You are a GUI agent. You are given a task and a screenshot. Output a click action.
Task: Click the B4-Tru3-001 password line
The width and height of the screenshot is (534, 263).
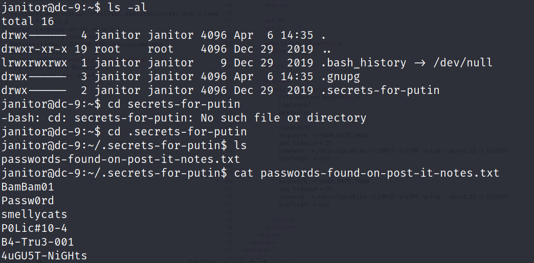(x=37, y=242)
